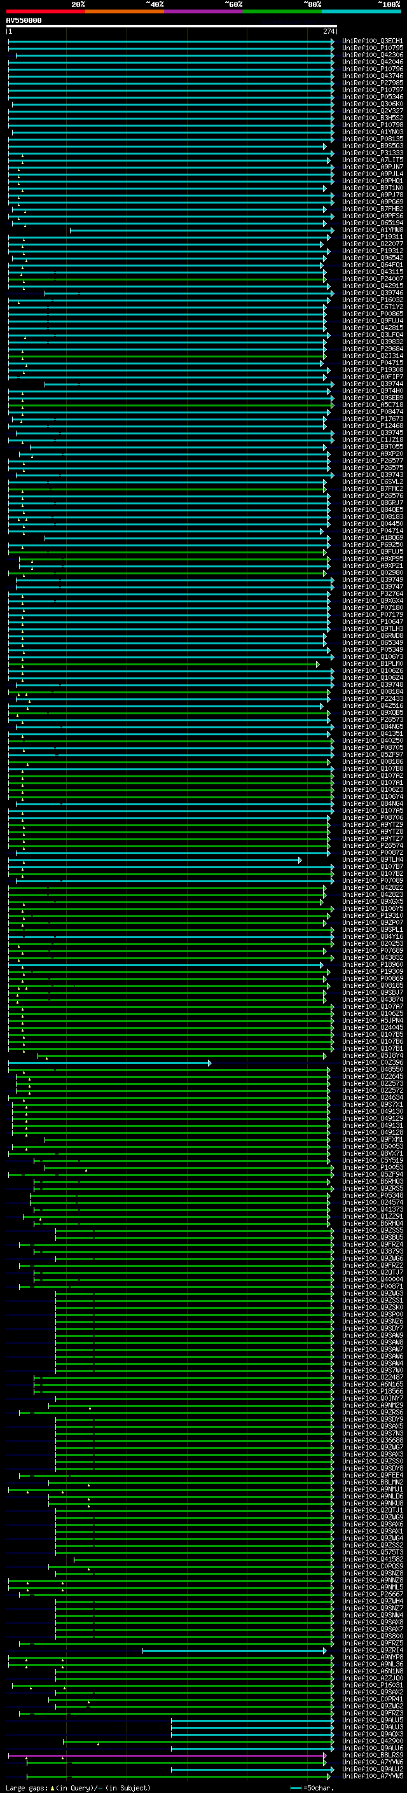Open the UniRef100_C0Z396 hit link

tap(372, 1063)
